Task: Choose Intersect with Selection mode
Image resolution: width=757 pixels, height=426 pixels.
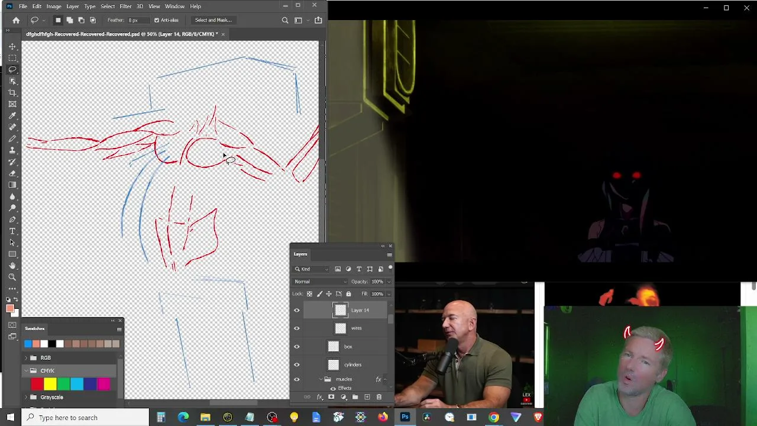Action: tap(93, 20)
